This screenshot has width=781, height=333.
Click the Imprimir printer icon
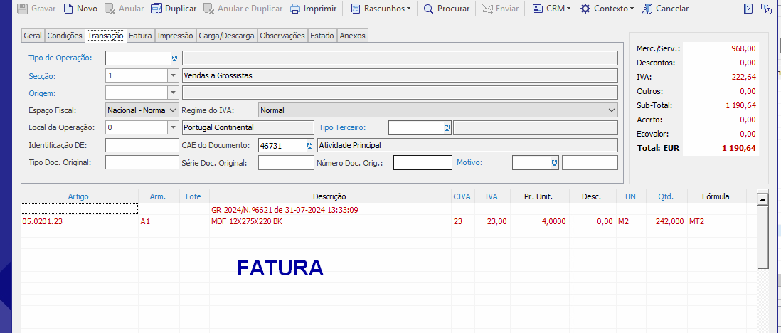click(x=295, y=9)
